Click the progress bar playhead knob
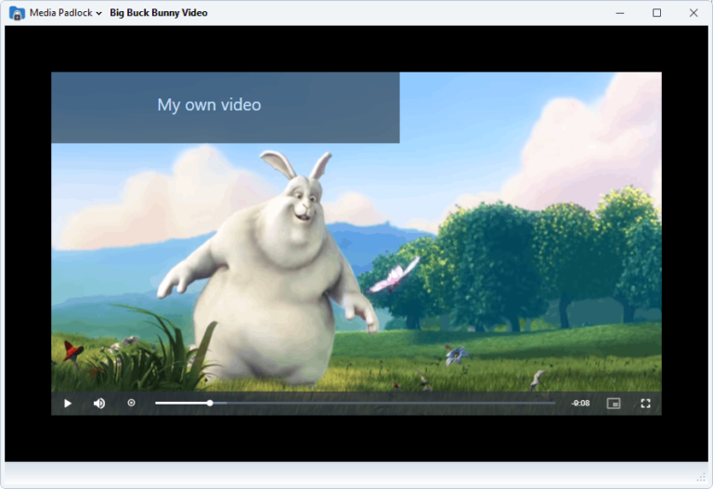This screenshot has width=713, height=489. click(210, 403)
